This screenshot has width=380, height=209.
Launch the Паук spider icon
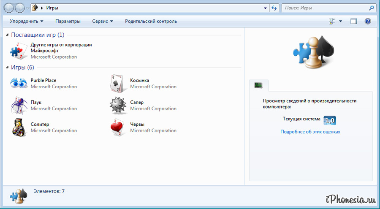point(19,105)
